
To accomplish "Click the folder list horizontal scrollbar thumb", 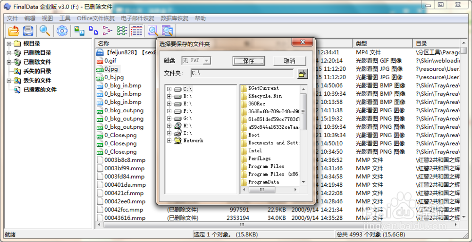I will coord(262,190).
